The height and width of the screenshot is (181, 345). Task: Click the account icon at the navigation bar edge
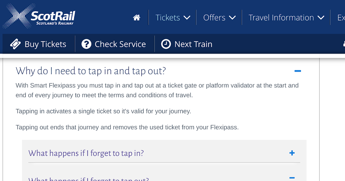point(343,44)
